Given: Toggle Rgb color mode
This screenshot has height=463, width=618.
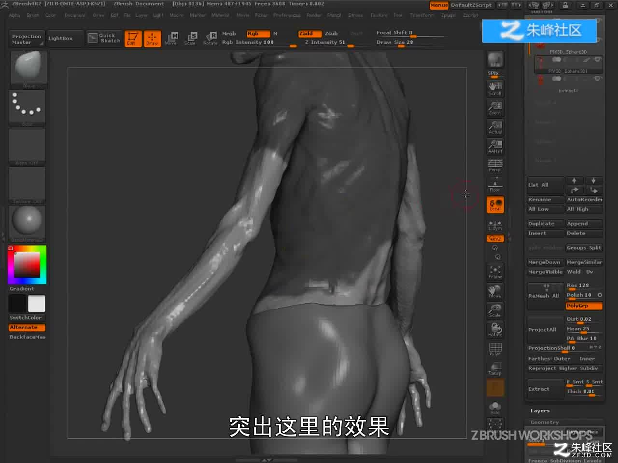Looking at the screenshot, I should coord(258,34).
